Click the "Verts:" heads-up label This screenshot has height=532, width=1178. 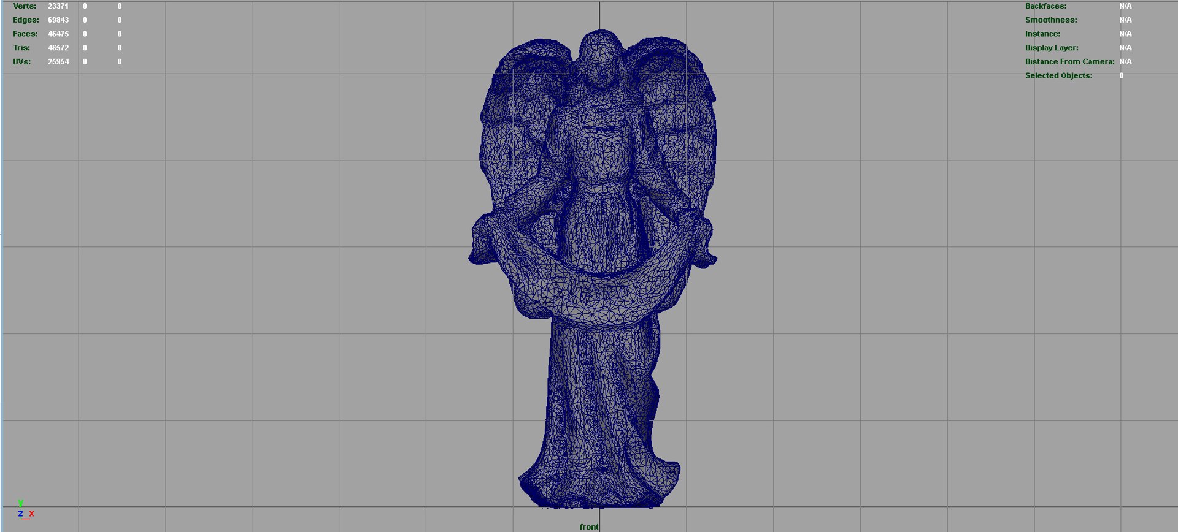(25, 6)
